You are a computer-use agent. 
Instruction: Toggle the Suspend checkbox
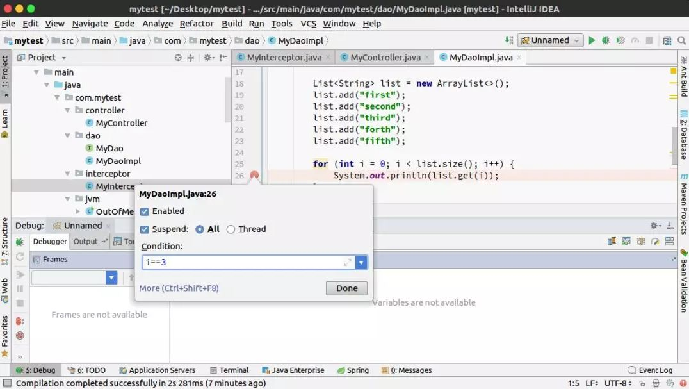pos(144,229)
